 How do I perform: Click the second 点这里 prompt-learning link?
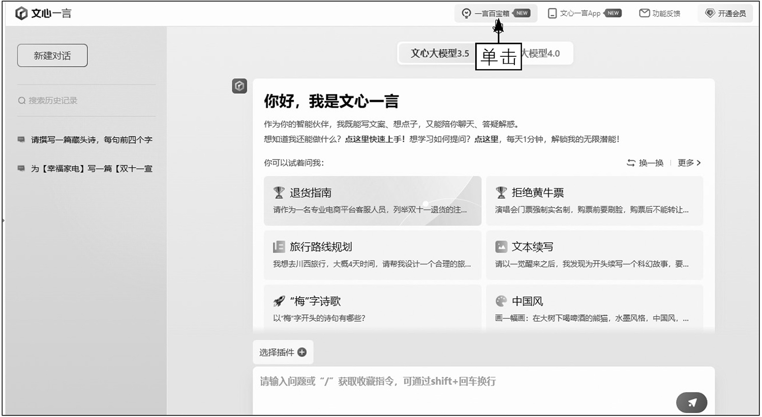pos(486,139)
